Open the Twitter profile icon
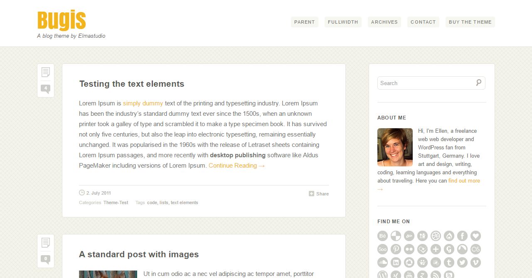The height and width of the screenshot is (278, 532). (462, 263)
